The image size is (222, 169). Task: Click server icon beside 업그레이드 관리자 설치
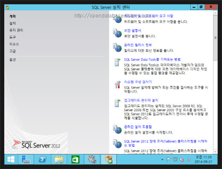[117, 103]
